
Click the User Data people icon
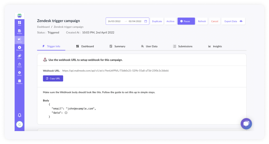point(142,46)
